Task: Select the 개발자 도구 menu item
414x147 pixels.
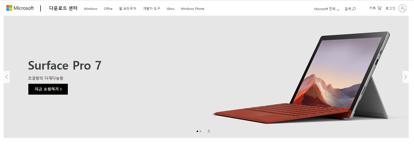Action: point(152,9)
